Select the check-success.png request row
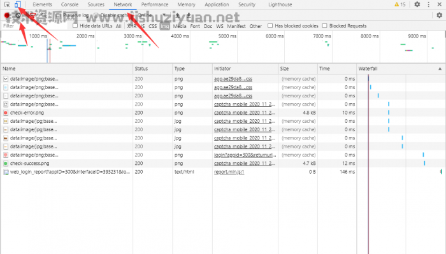 tap(223, 164)
